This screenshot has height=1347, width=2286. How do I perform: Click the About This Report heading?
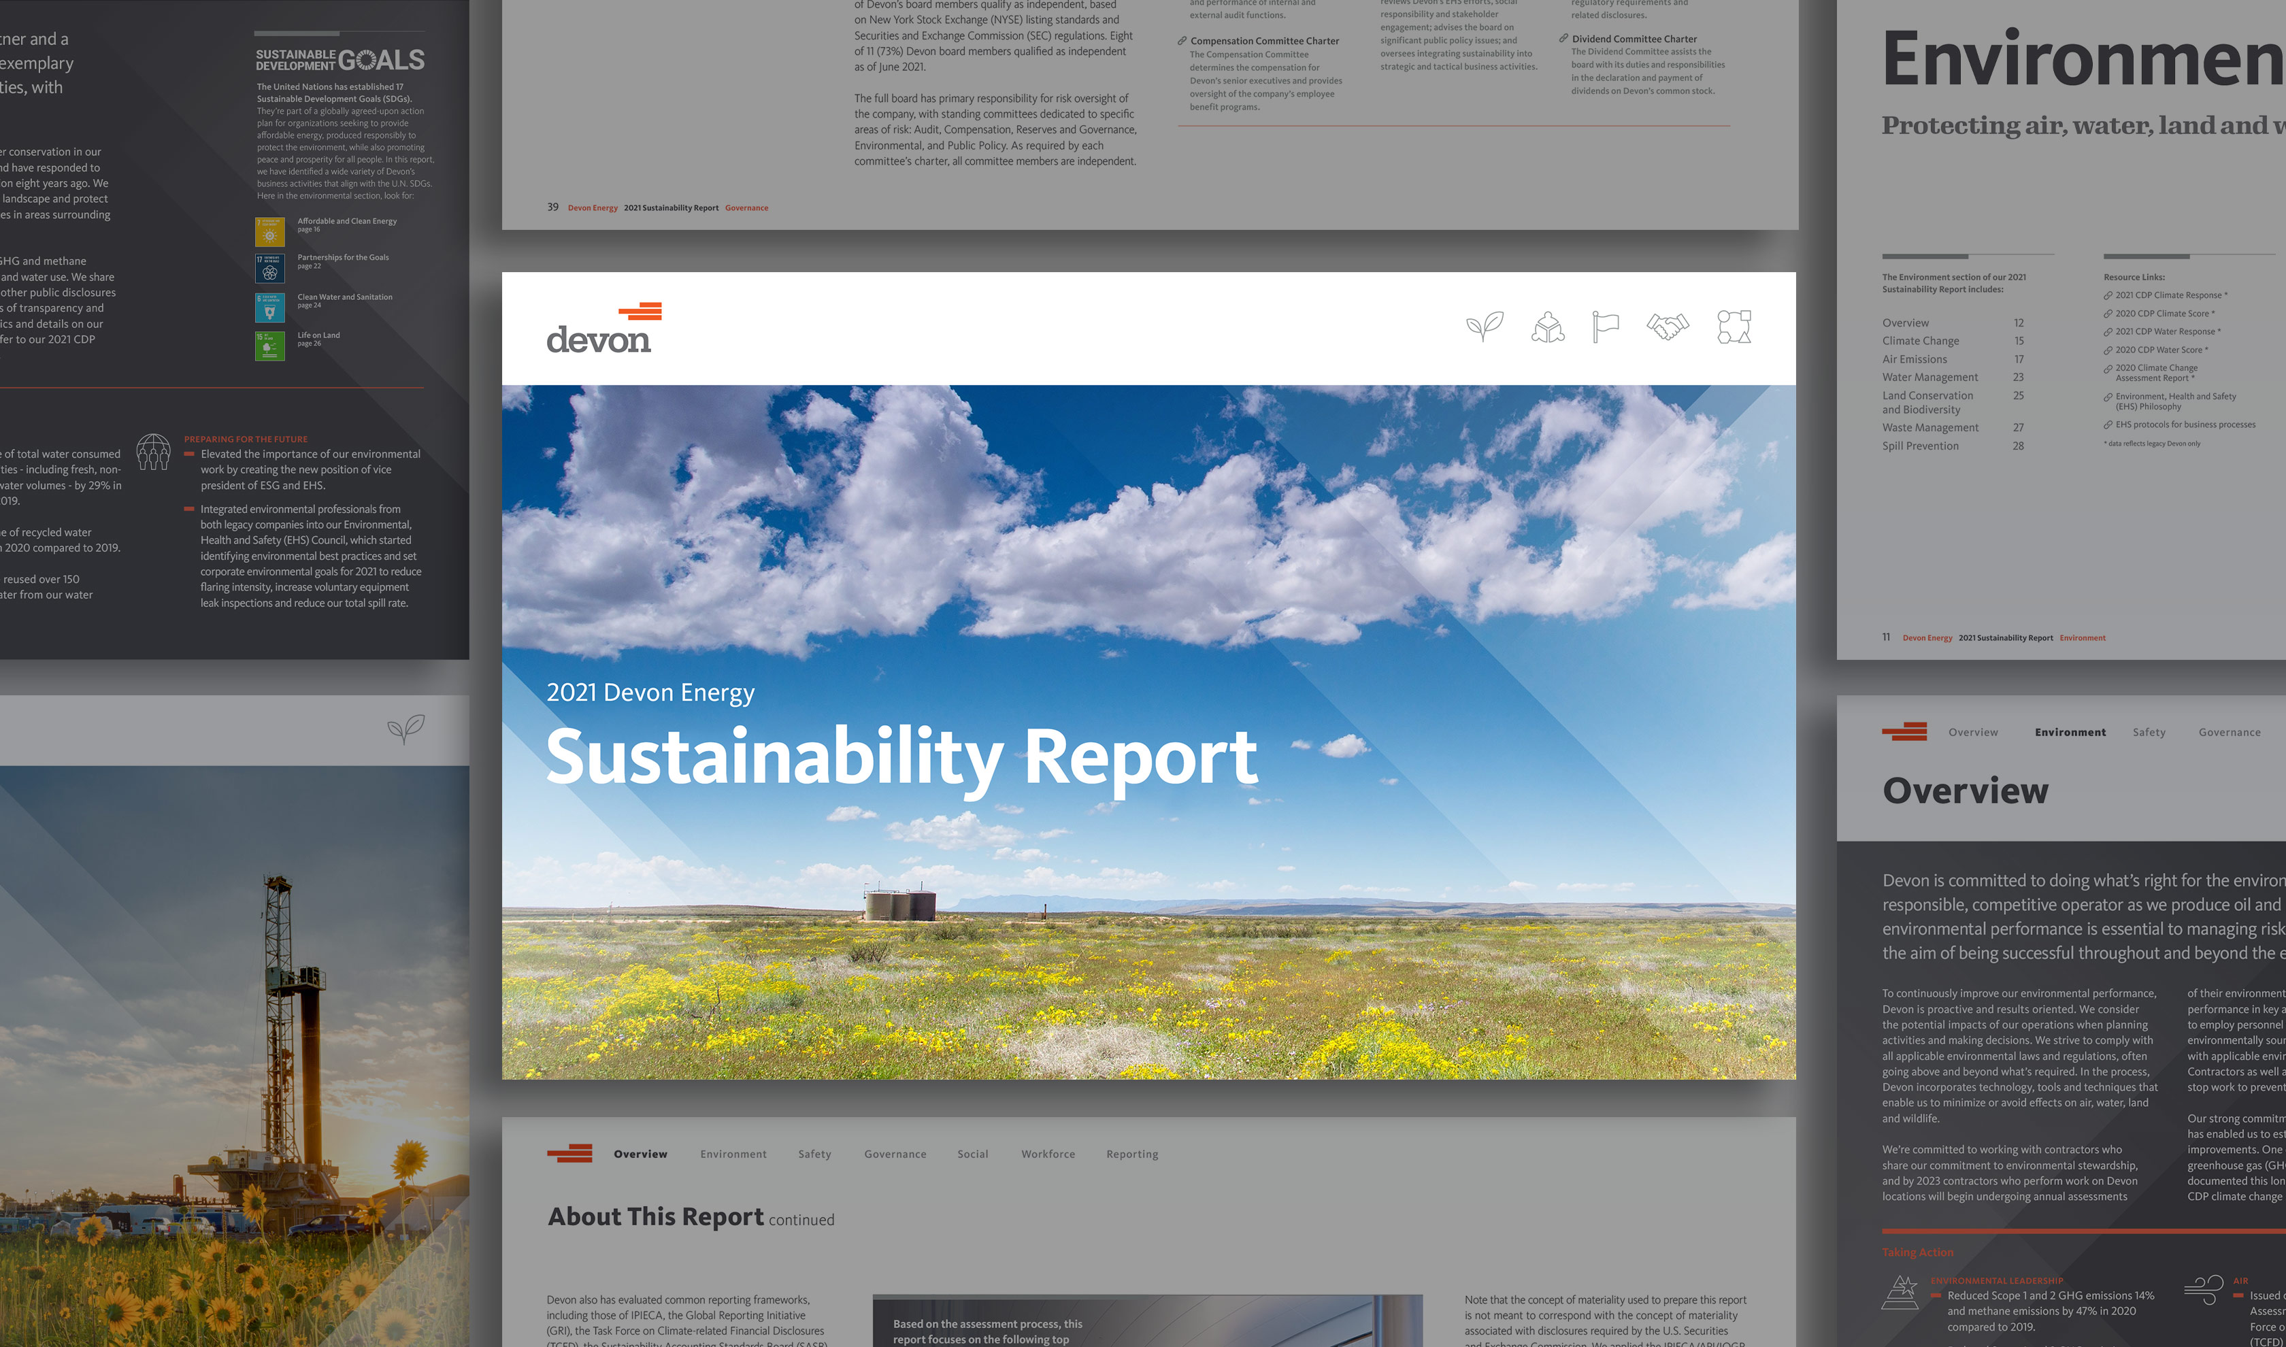[655, 1216]
